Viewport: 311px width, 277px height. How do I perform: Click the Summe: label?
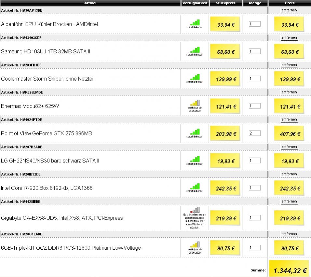click(258, 270)
